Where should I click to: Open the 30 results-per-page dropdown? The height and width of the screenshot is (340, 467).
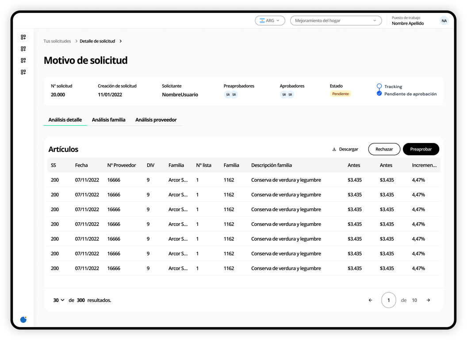(59, 300)
